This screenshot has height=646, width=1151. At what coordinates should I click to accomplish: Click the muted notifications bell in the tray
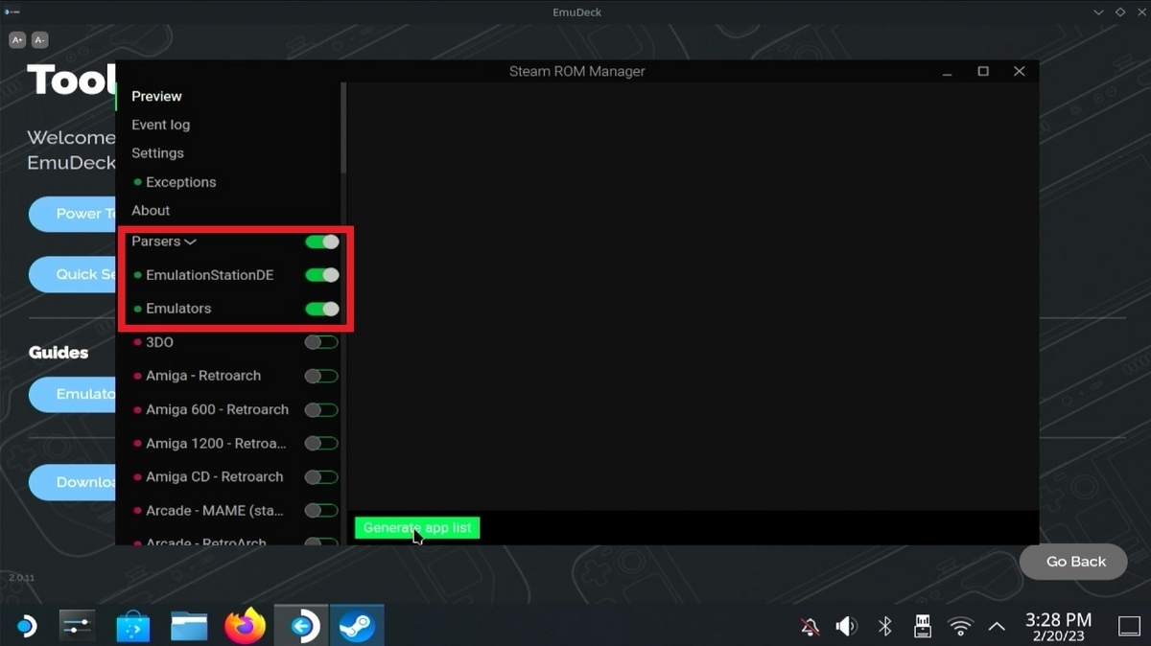tap(810, 627)
